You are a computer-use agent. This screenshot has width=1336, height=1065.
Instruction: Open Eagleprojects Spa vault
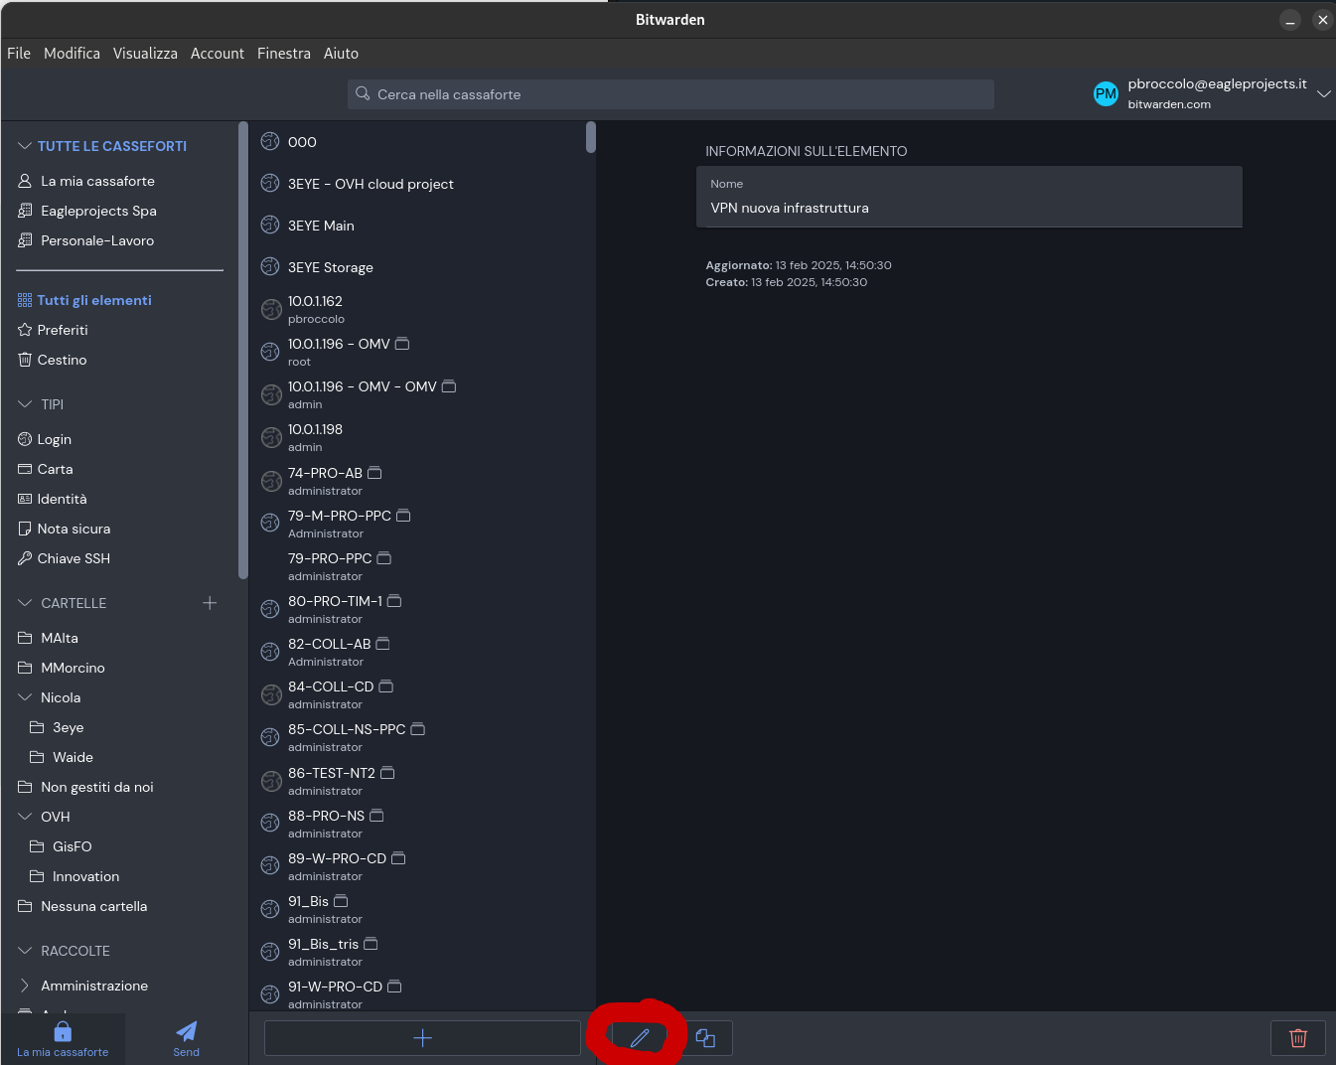pos(98,211)
